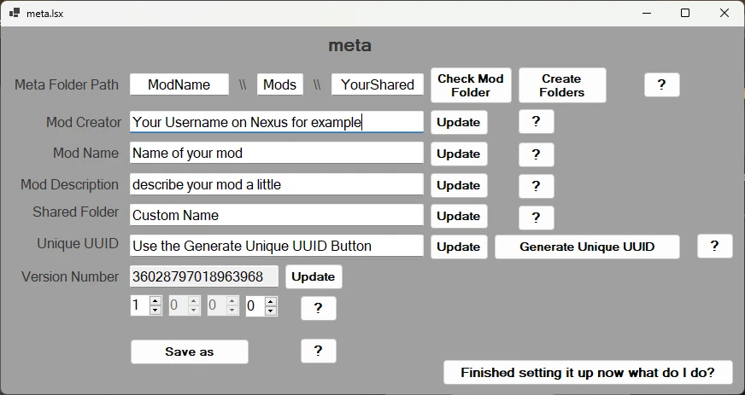Decrease the last version number spinner
745x395 pixels.
pyautogui.click(x=270, y=311)
